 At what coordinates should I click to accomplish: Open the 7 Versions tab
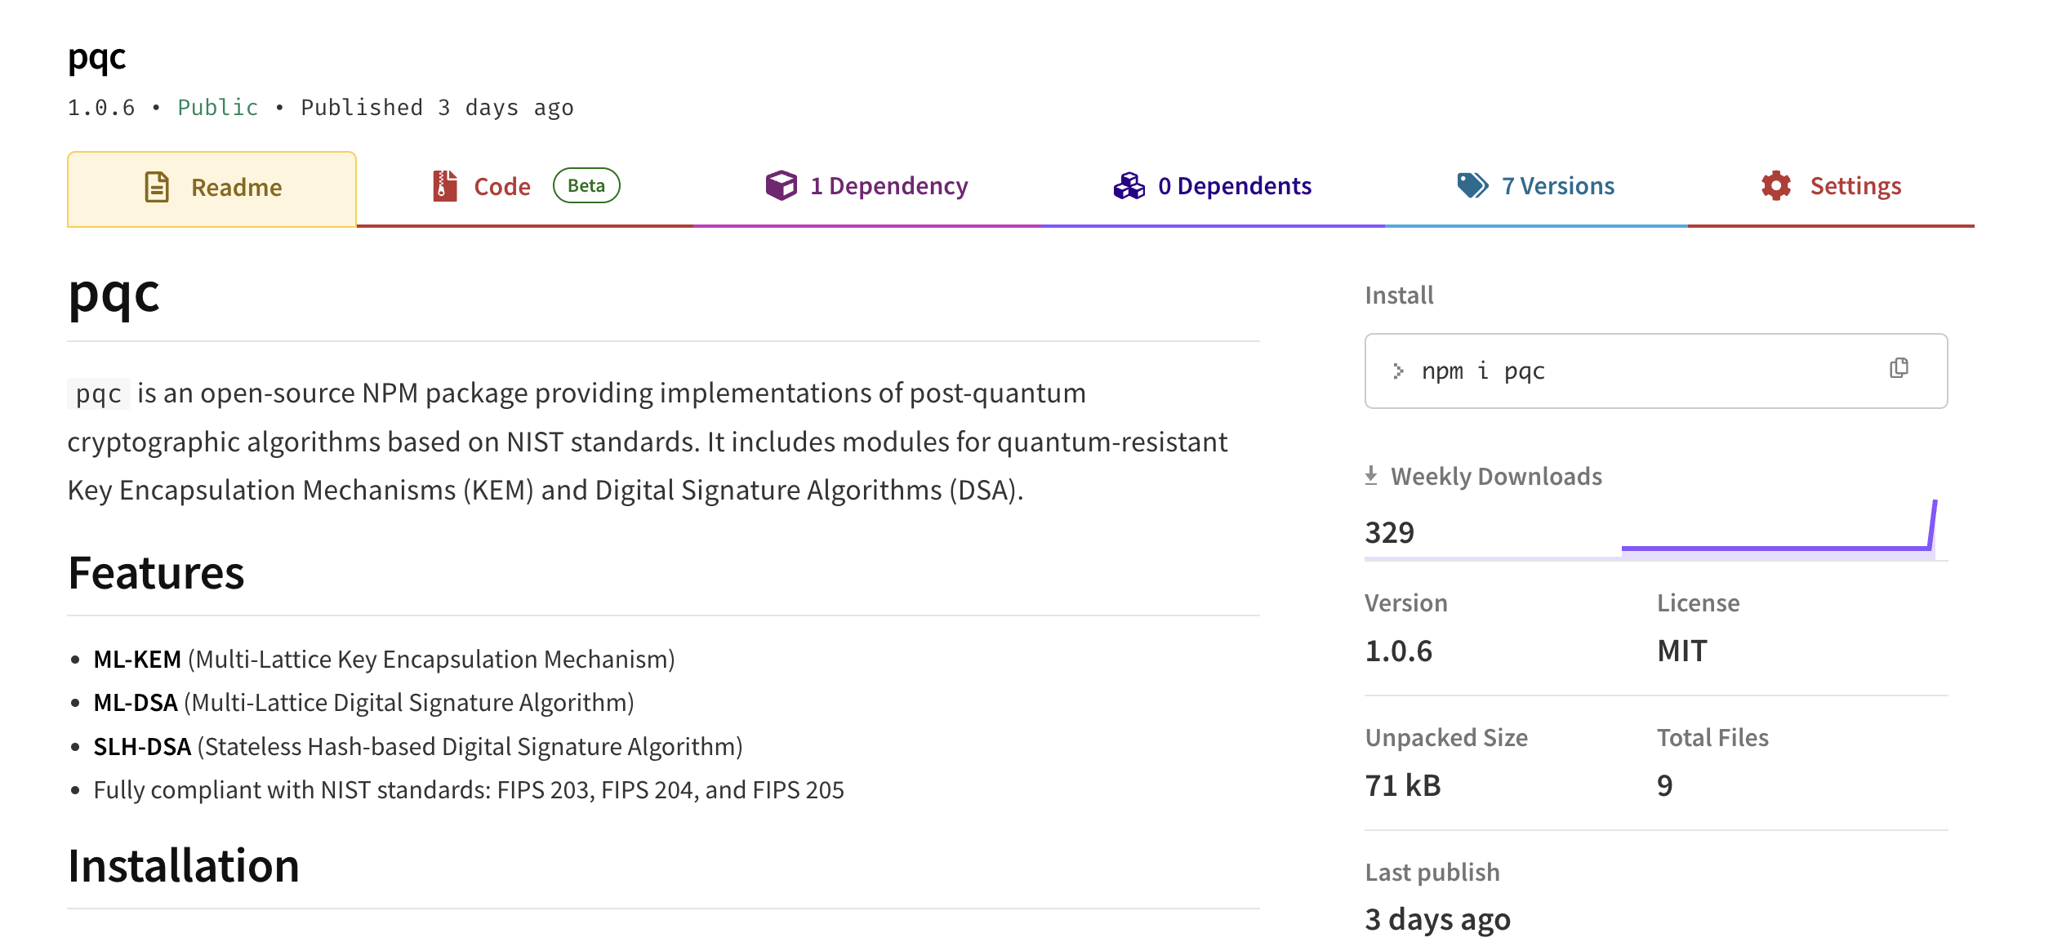click(1558, 186)
